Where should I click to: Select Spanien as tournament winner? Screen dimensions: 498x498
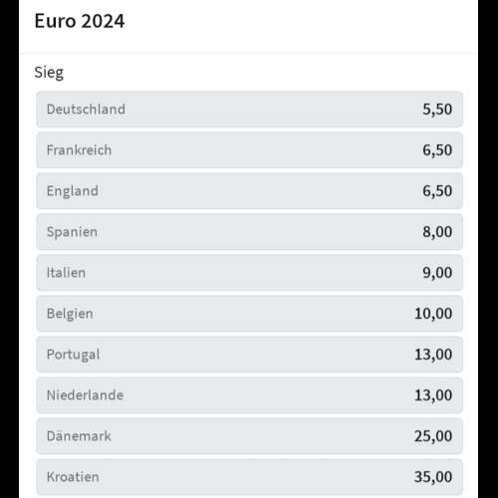point(249,232)
